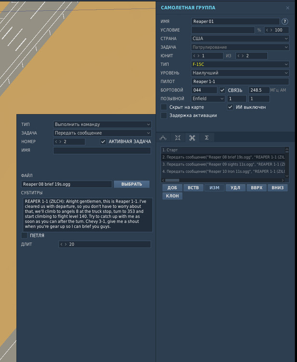
Task: Switch to the route waypoints tab icon
Action: click(x=163, y=138)
